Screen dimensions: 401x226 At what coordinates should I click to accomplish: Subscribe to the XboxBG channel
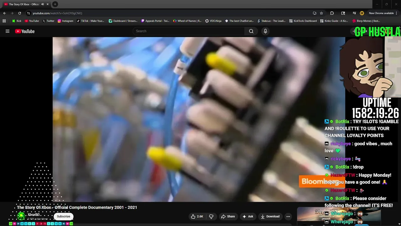coord(64,216)
